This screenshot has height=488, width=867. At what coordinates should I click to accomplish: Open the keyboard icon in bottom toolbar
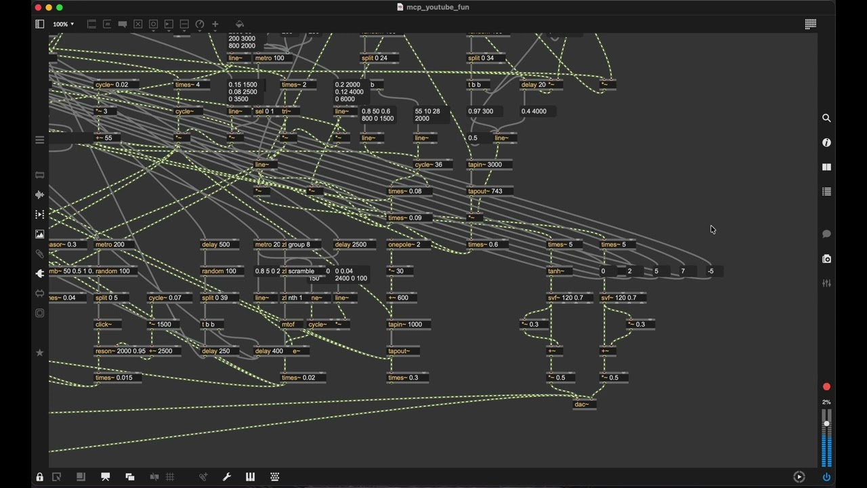point(275,477)
